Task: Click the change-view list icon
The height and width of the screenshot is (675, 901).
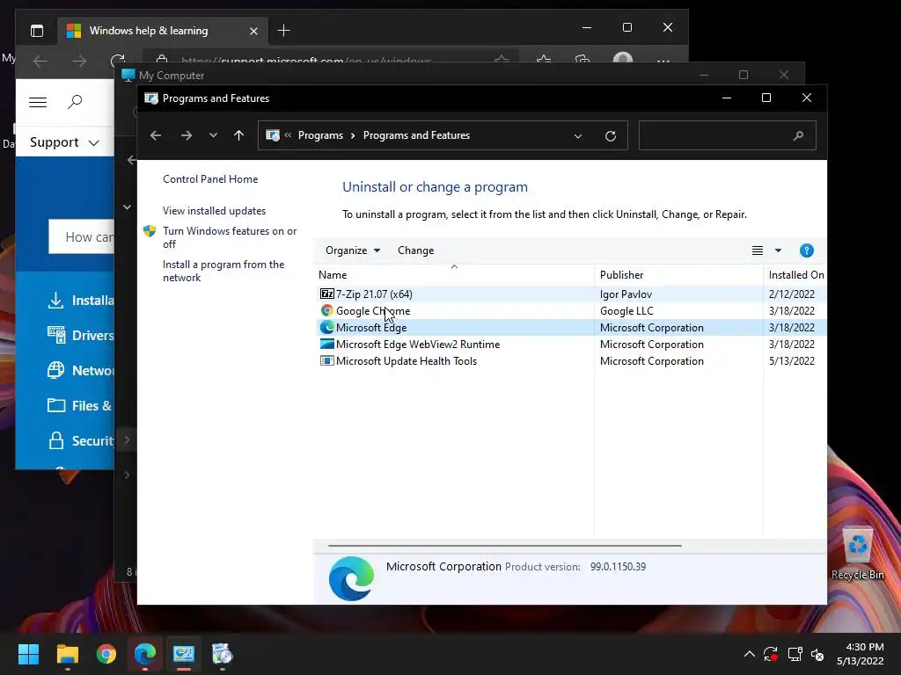Action: (x=758, y=250)
